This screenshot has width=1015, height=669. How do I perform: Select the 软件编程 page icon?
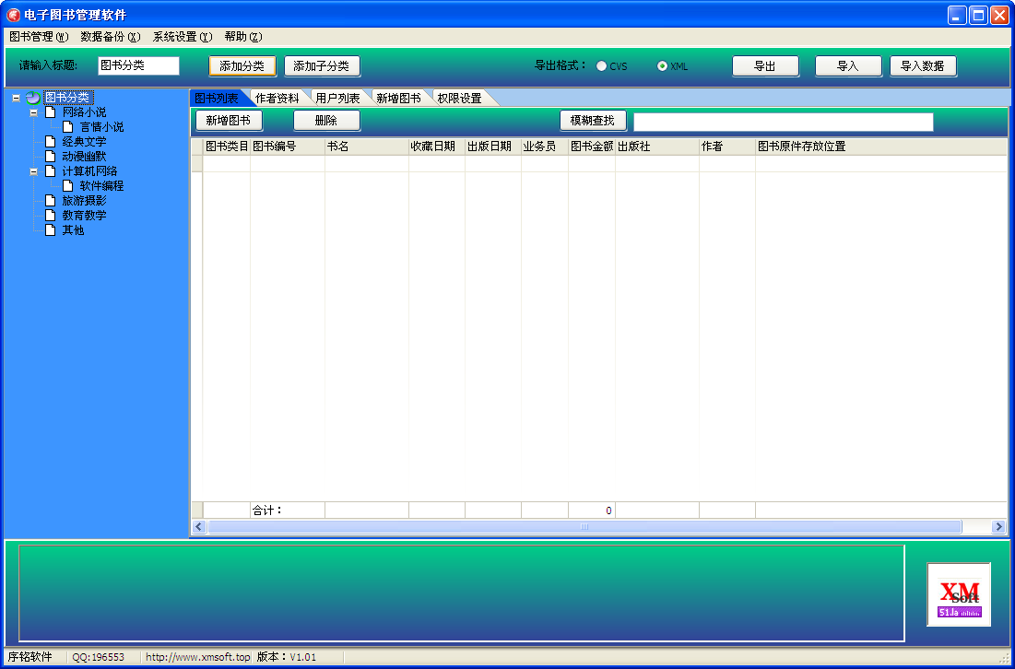click(65, 185)
